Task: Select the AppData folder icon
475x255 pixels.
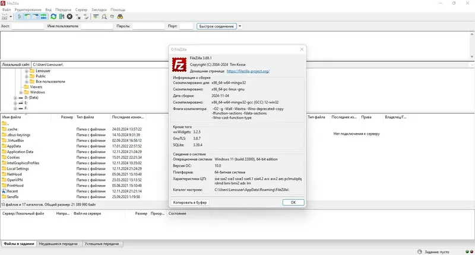Action: pyautogui.click(x=4, y=146)
